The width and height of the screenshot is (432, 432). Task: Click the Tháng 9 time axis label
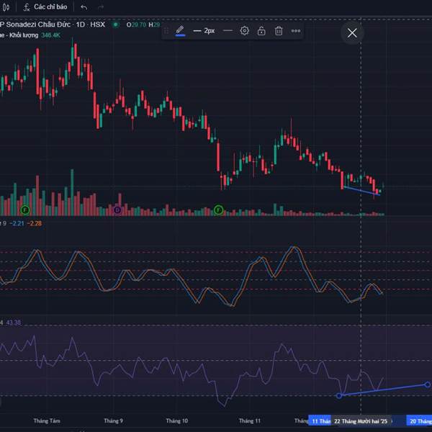(x=113, y=420)
